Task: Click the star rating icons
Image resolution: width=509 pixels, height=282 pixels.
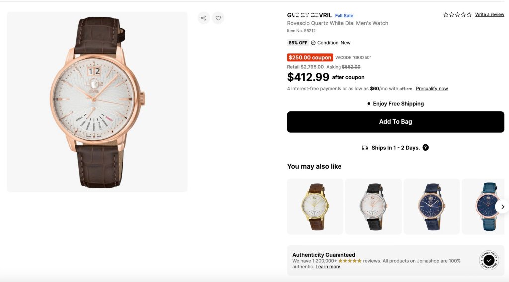Action: (457, 15)
